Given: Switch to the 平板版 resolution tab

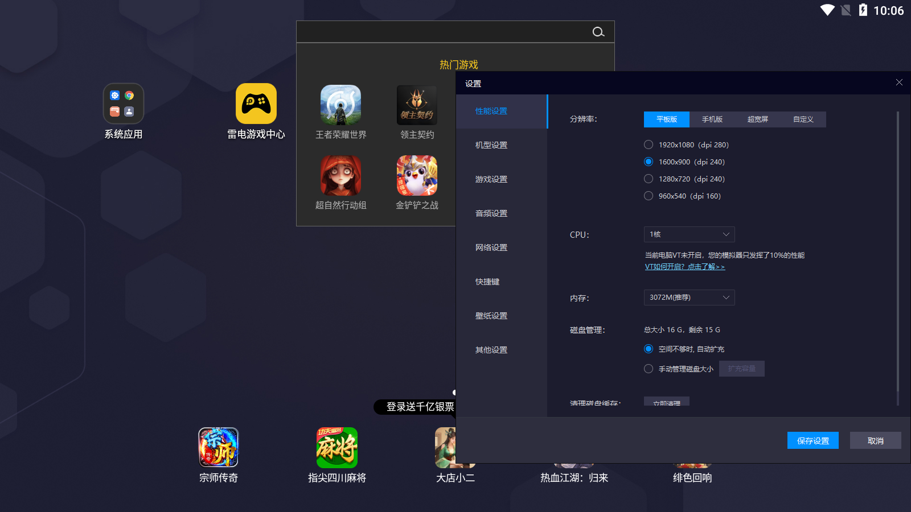Looking at the screenshot, I should pos(667,119).
